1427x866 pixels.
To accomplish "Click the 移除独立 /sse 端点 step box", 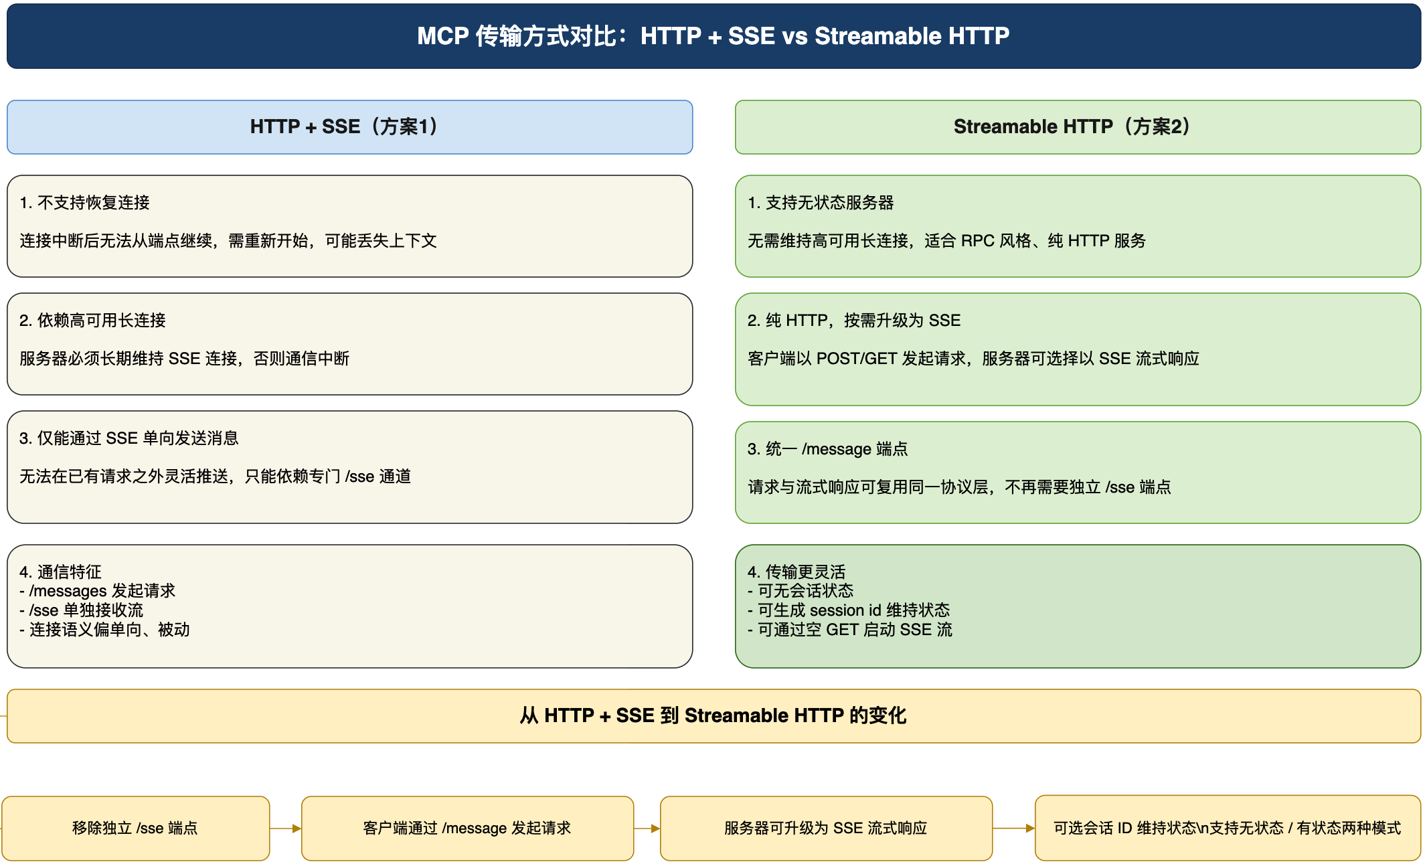I will pyautogui.click(x=135, y=829).
